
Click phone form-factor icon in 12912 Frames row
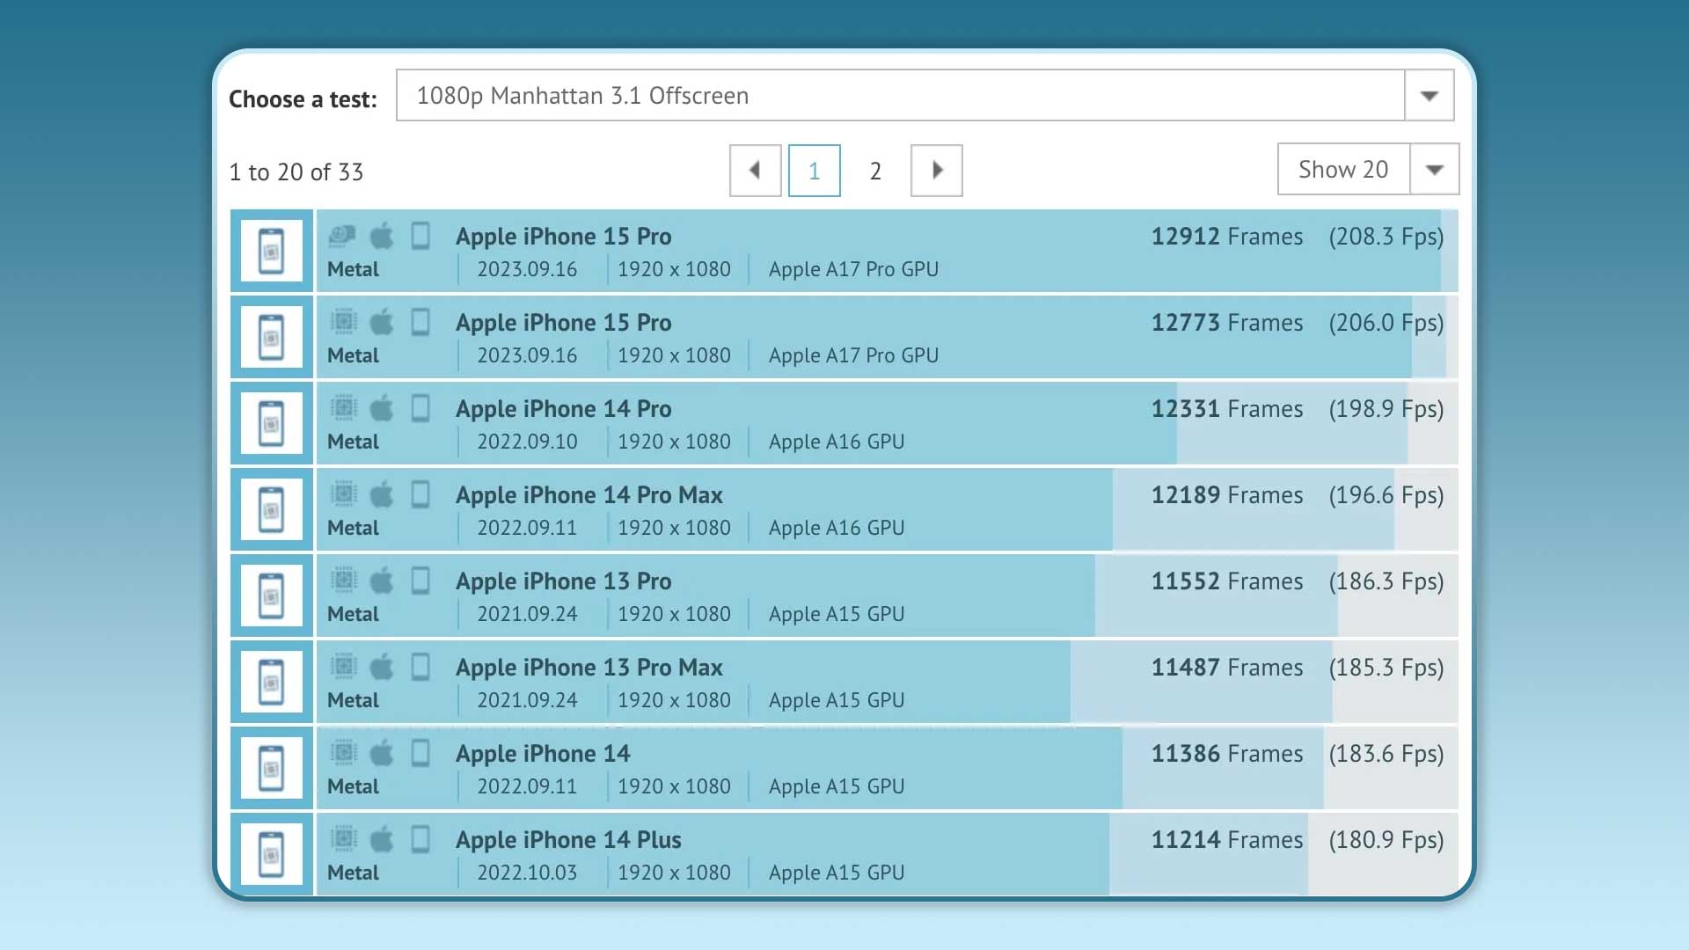coord(420,235)
